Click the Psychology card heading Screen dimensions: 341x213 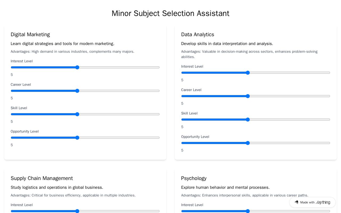[194, 178]
